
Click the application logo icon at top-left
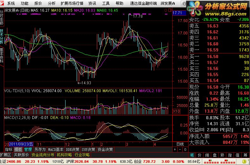coord(2,3)
